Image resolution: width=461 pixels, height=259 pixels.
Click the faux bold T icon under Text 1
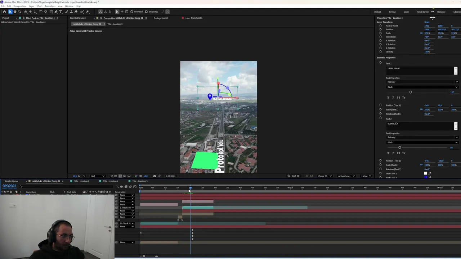(388, 97)
